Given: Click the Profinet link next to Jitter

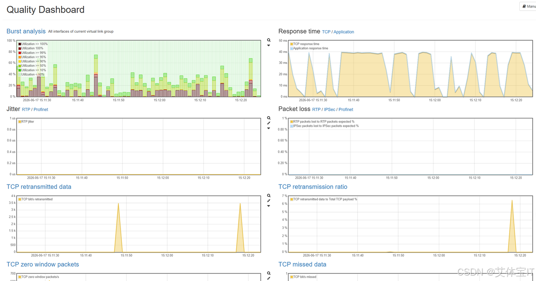Looking at the screenshot, I should 41,109.
